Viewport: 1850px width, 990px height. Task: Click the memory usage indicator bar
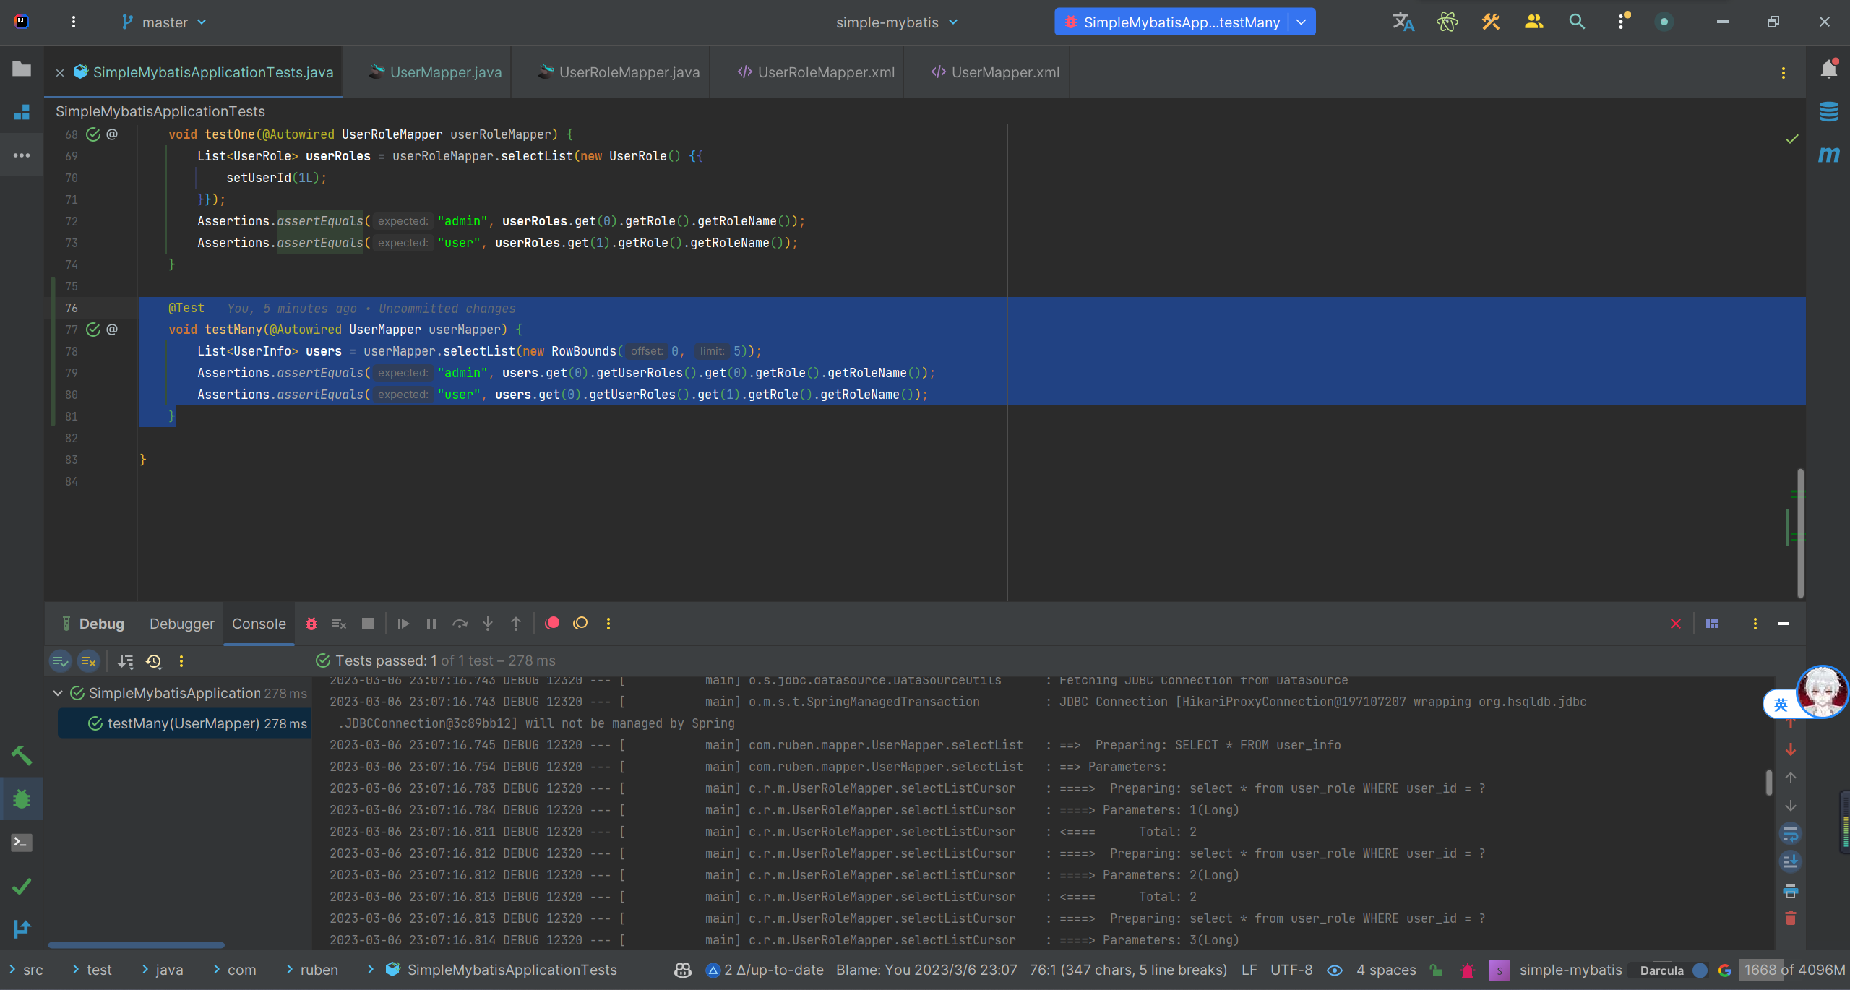click(1793, 970)
